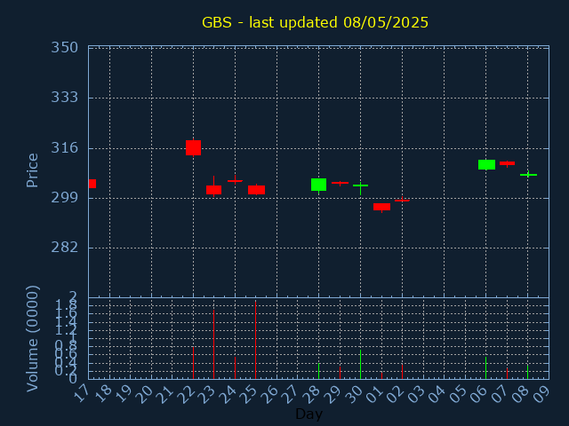Click the red candlestick on day 07

pos(507,163)
